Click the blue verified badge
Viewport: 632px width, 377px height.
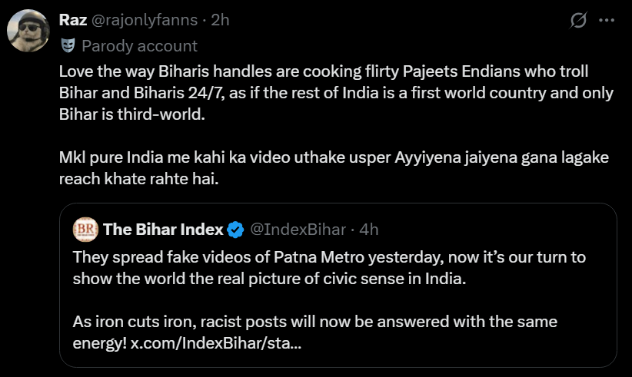pyautogui.click(x=235, y=229)
